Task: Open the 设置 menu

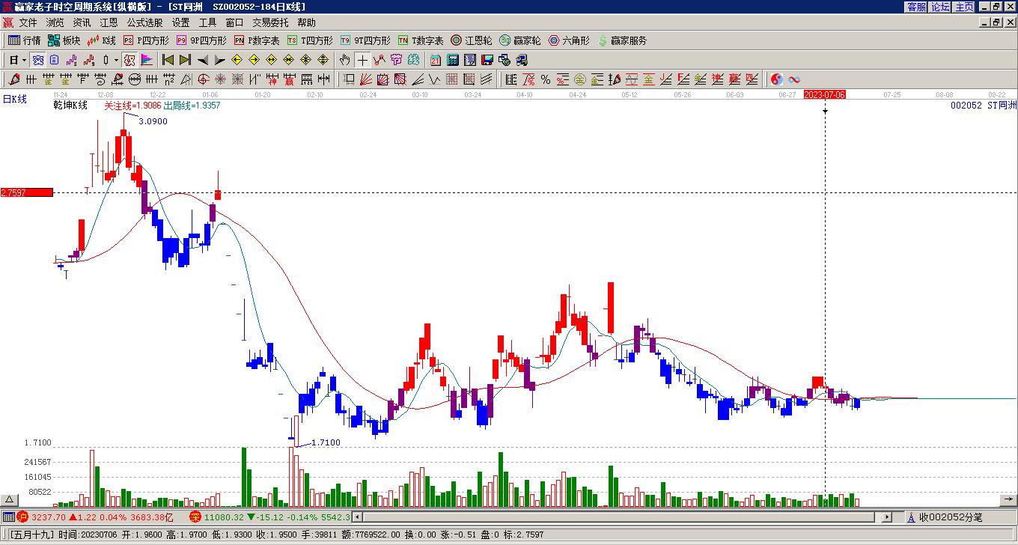Action: [x=180, y=23]
